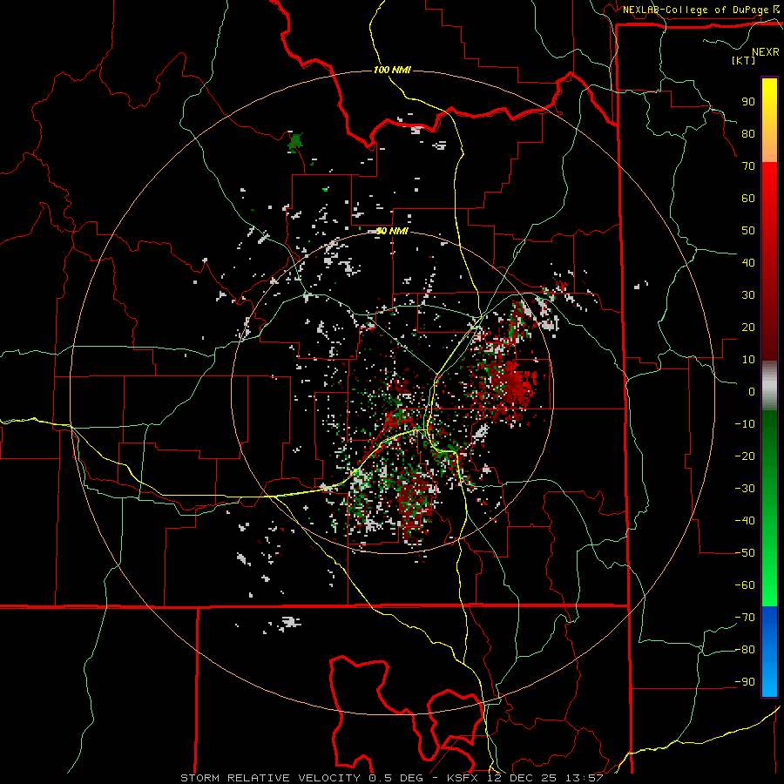The height and width of the screenshot is (784, 784).
Task: Click the 60 value on velocity scale
Action: [x=748, y=199]
